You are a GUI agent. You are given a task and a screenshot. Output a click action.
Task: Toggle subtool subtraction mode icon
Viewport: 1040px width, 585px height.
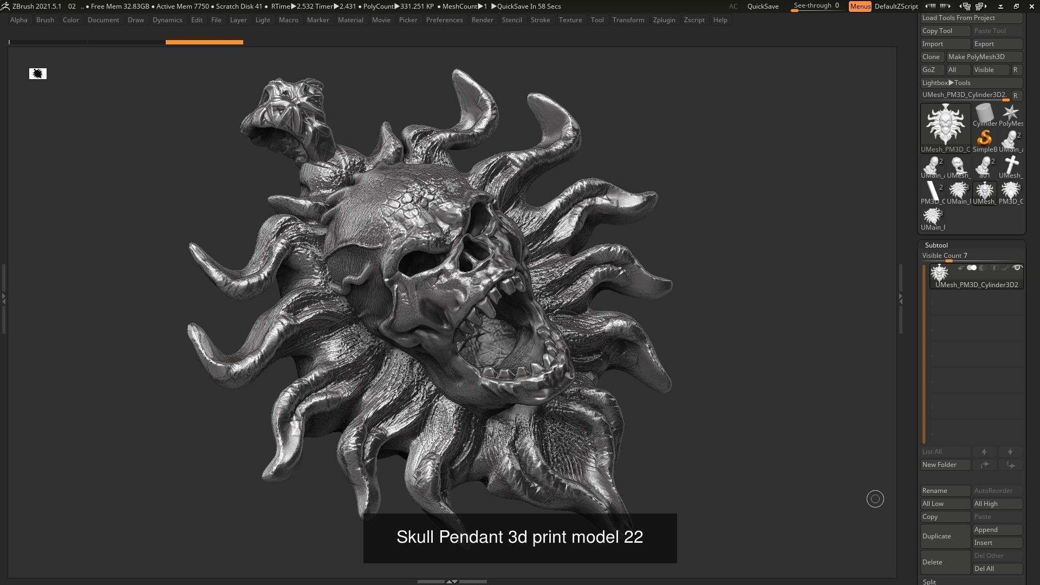click(x=983, y=268)
